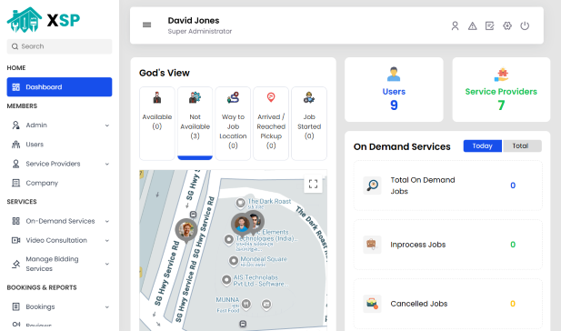Click the Video Consultation camera icon
The height and width of the screenshot is (331, 561).
(x=15, y=240)
